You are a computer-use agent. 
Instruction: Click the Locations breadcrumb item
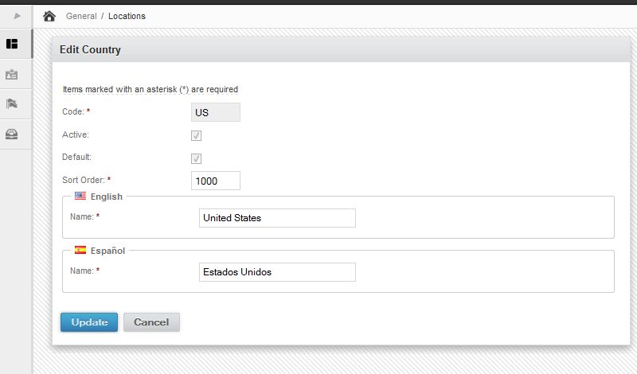[x=127, y=16]
